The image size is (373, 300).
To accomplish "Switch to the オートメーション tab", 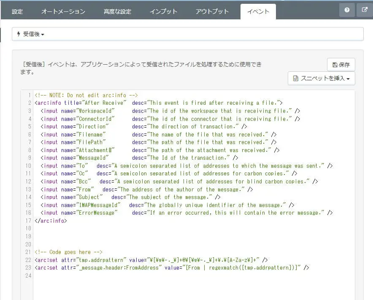I will pyautogui.click(x=63, y=11).
